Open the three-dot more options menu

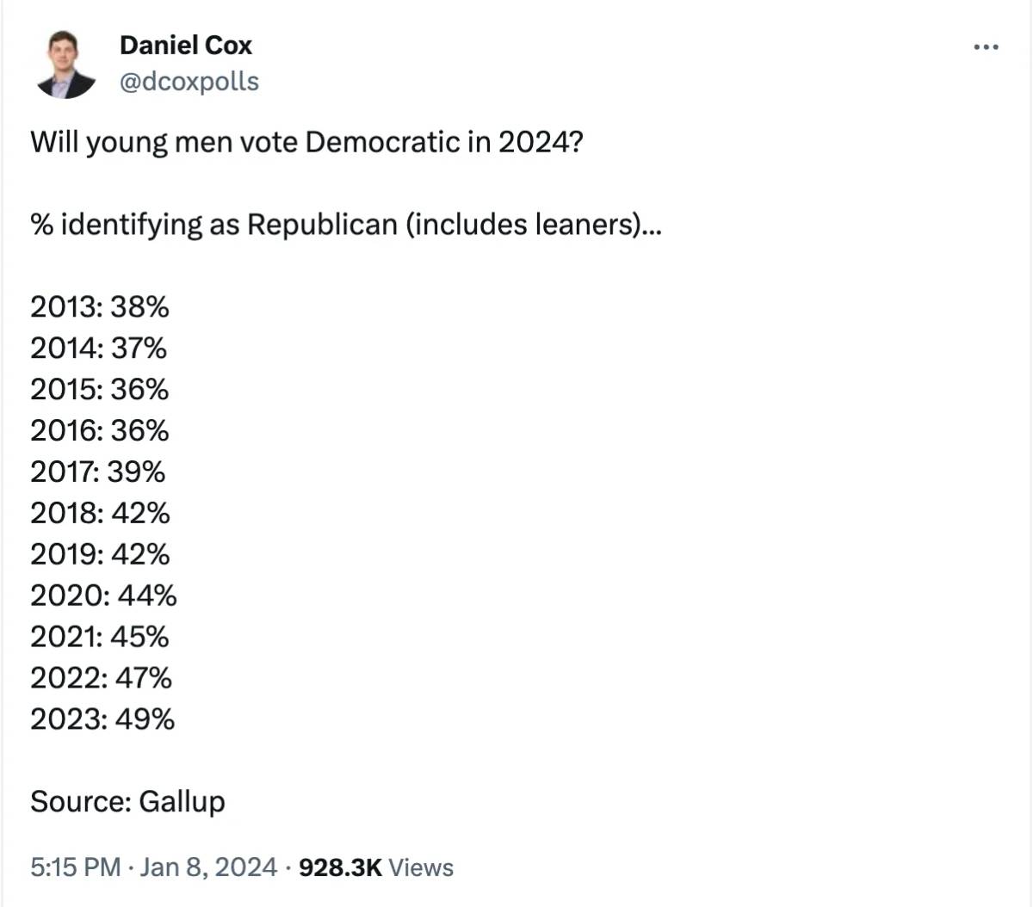pos(986,47)
